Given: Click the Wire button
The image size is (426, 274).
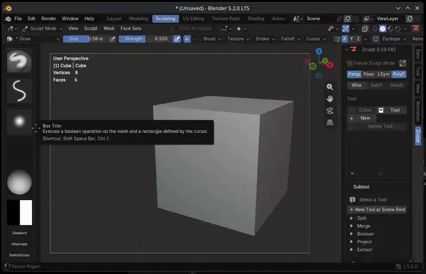Looking at the screenshot, I should coord(356,85).
